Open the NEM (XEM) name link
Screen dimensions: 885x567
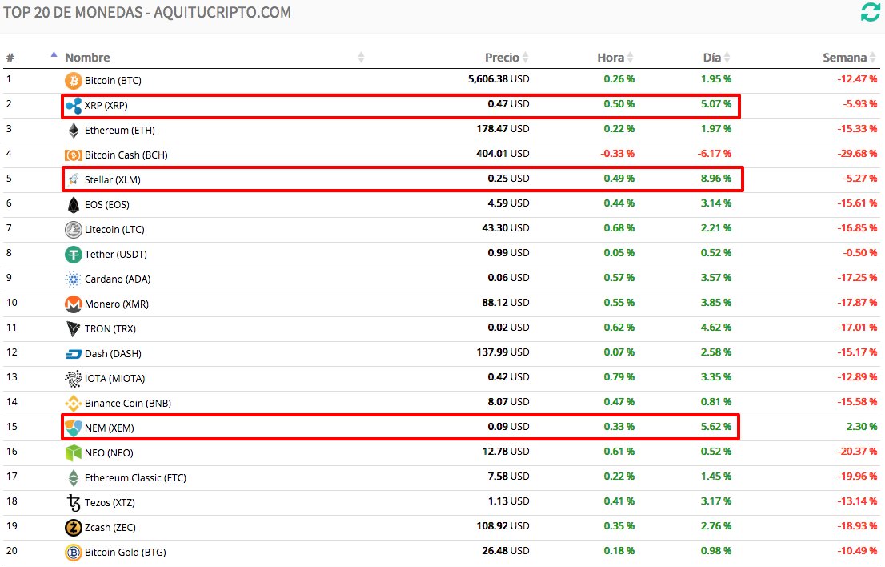pos(110,428)
